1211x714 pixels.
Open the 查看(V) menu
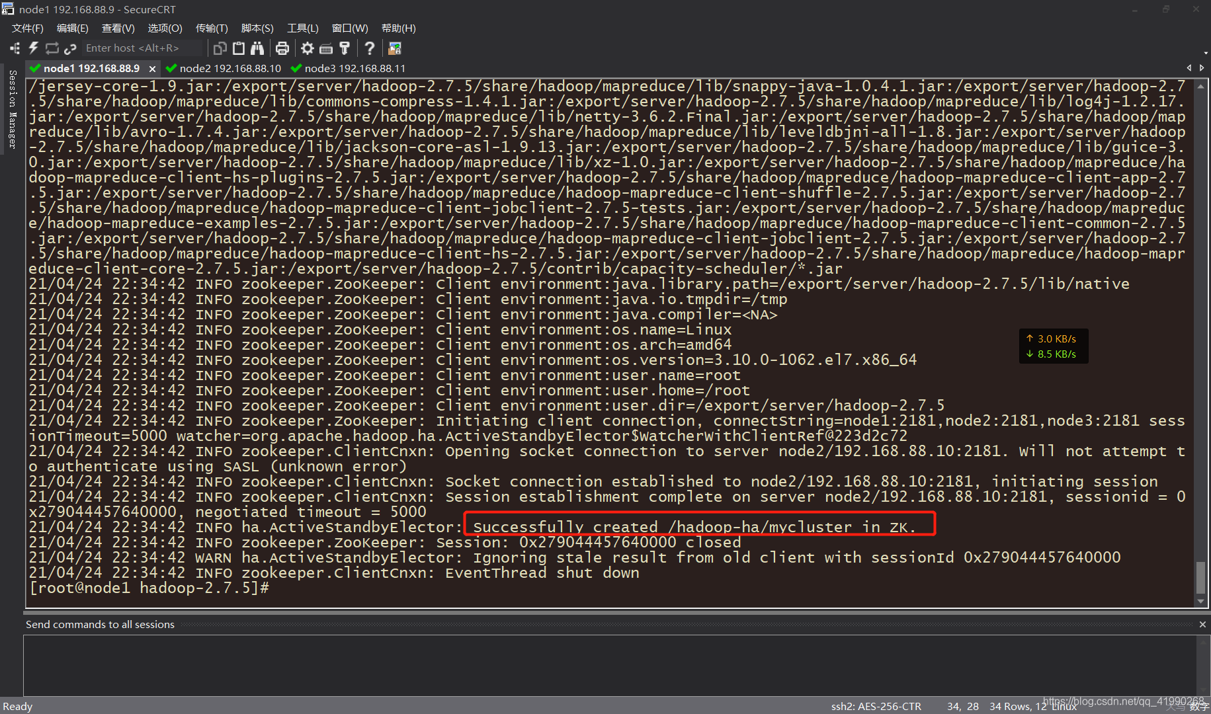[x=118, y=28]
